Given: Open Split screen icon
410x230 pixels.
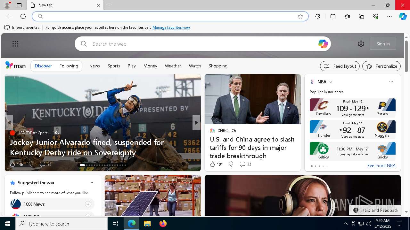Looking at the screenshot, I should click(x=333, y=16).
